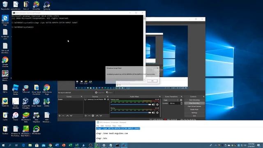263x148 pixels.
Task: Open DriverMax desktop shortcut
Action: (x=36, y=5)
